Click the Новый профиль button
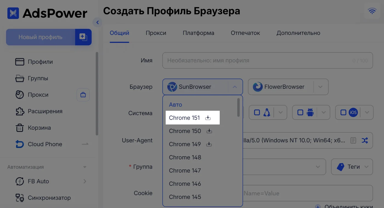The width and height of the screenshot is (384, 208). pyautogui.click(x=41, y=37)
